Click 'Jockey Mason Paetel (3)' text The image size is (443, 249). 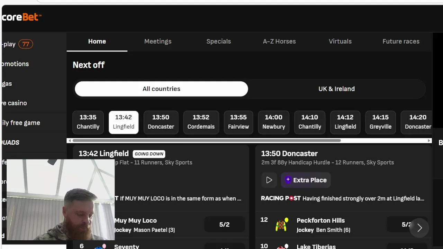tap(144, 230)
